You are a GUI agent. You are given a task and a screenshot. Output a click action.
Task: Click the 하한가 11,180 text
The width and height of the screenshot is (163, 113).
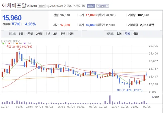[106, 25]
